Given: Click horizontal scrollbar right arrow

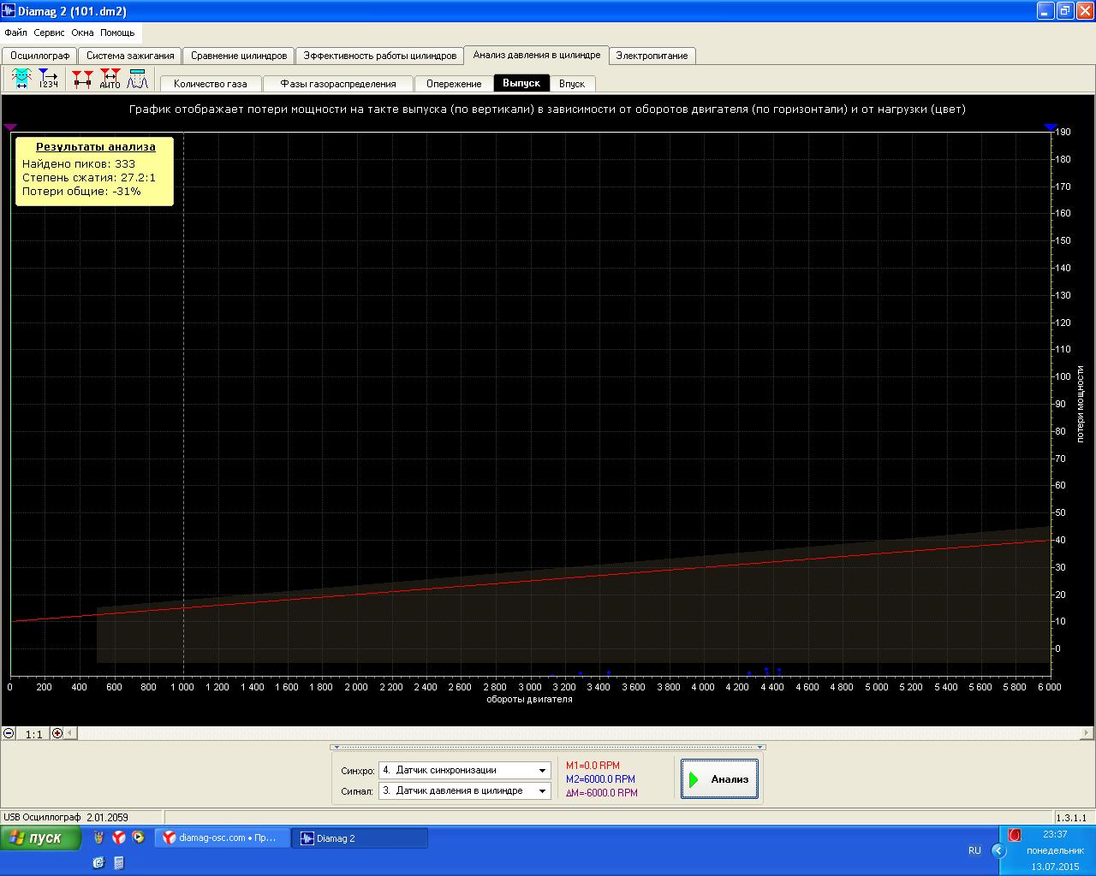Looking at the screenshot, I should tap(1087, 733).
